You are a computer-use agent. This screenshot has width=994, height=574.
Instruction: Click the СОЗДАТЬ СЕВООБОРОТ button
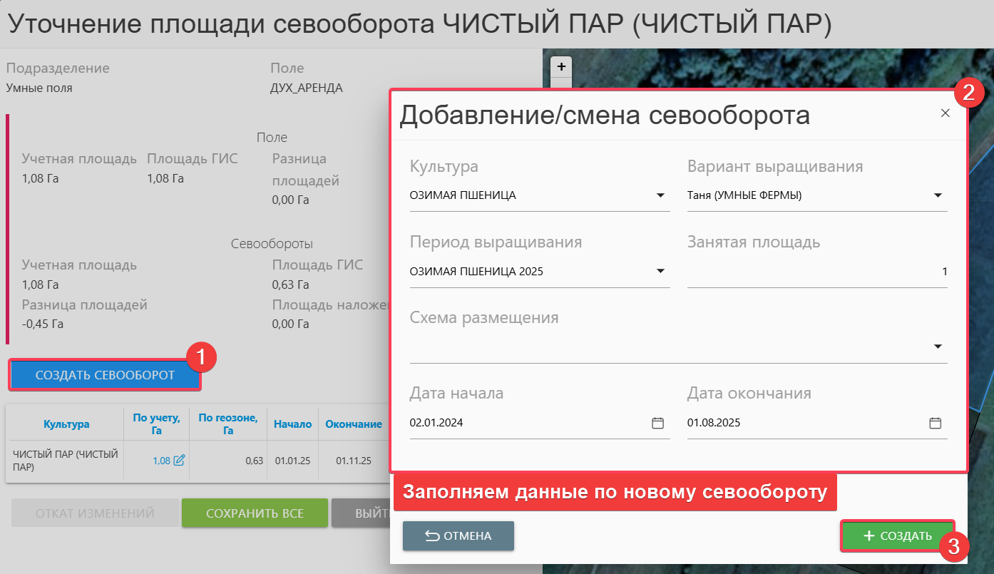click(x=105, y=375)
